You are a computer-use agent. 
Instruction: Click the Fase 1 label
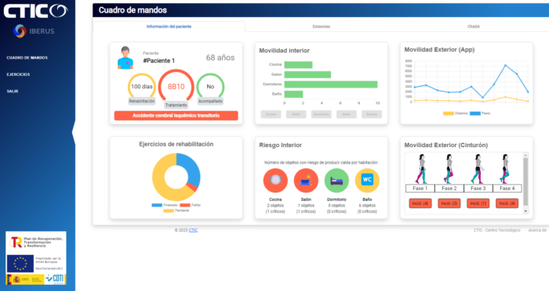click(420, 189)
